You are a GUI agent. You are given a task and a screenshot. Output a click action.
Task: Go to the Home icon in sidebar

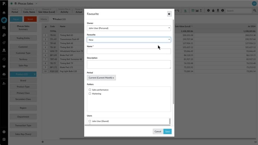(x=4, y=13)
